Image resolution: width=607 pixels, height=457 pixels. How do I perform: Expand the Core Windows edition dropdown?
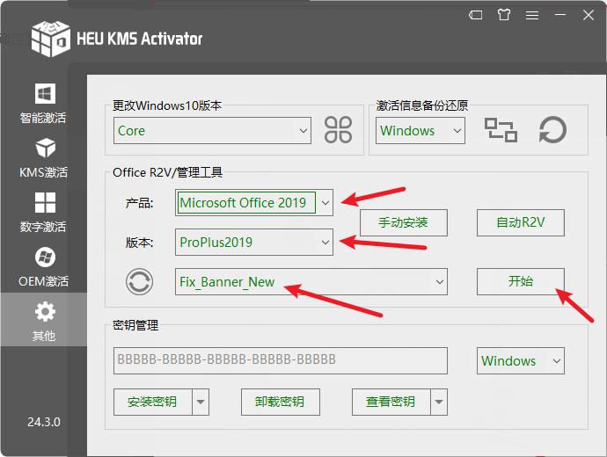pyautogui.click(x=303, y=131)
